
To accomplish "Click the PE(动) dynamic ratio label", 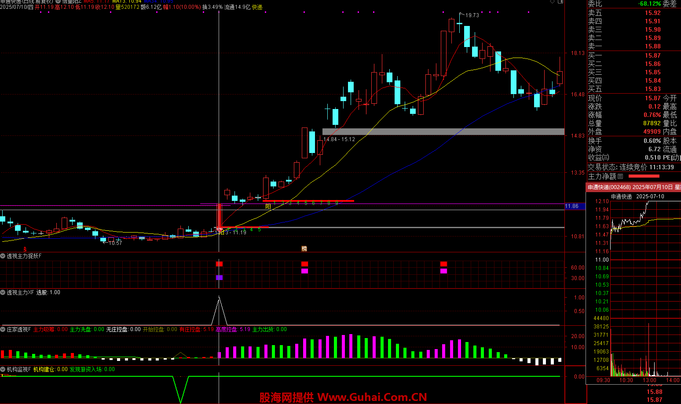I will pos(671,157).
